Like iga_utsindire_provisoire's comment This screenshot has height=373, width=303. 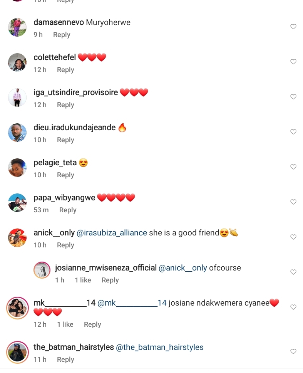pos(293,97)
